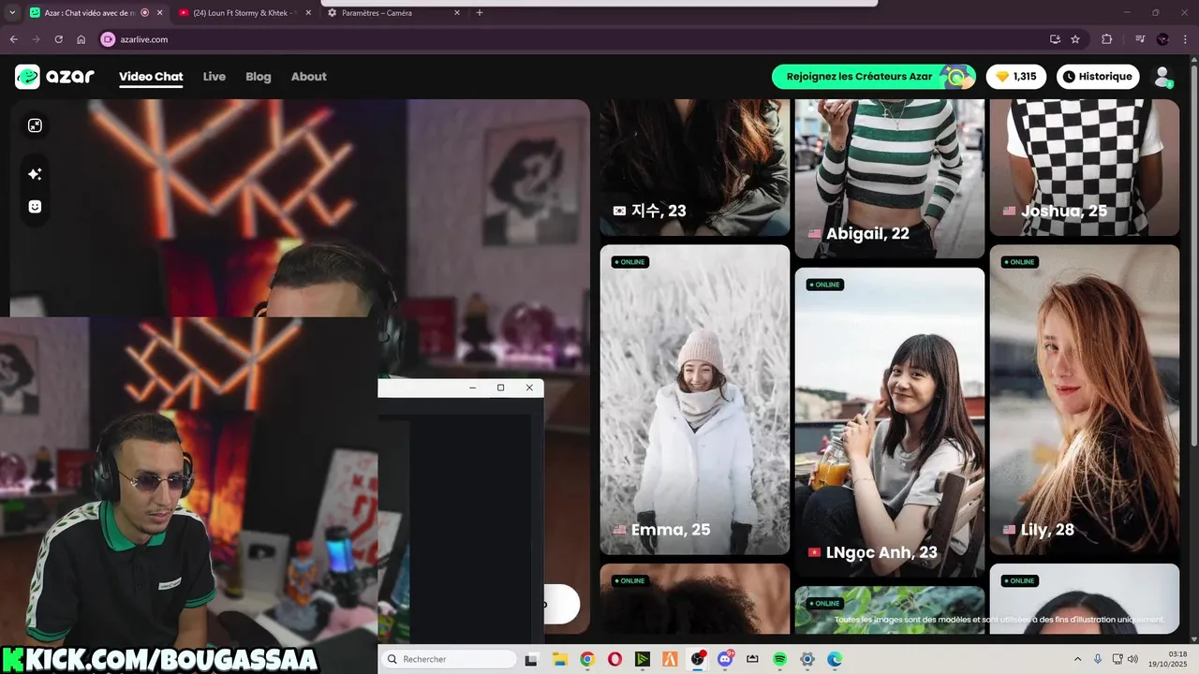1199x674 pixels.
Task: Switch to the Loun Ft Stormy & Khtek tab
Action: [x=245, y=13]
